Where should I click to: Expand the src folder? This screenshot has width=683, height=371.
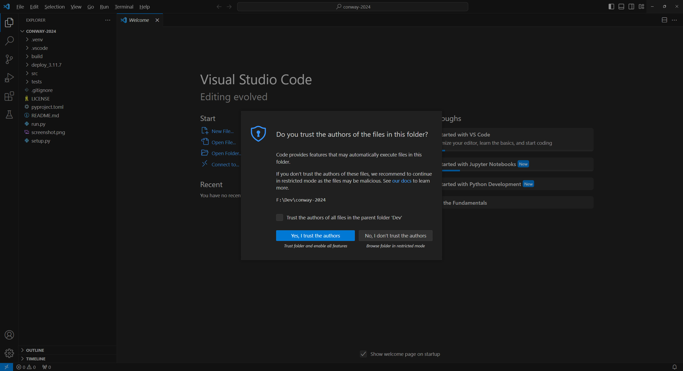(34, 73)
